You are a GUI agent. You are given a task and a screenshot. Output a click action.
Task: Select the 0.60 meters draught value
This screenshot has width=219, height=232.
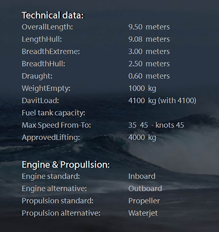coord(149,76)
